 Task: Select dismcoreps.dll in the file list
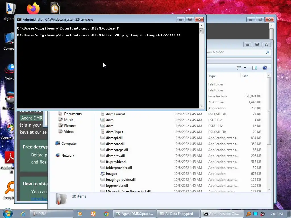click(117, 150)
